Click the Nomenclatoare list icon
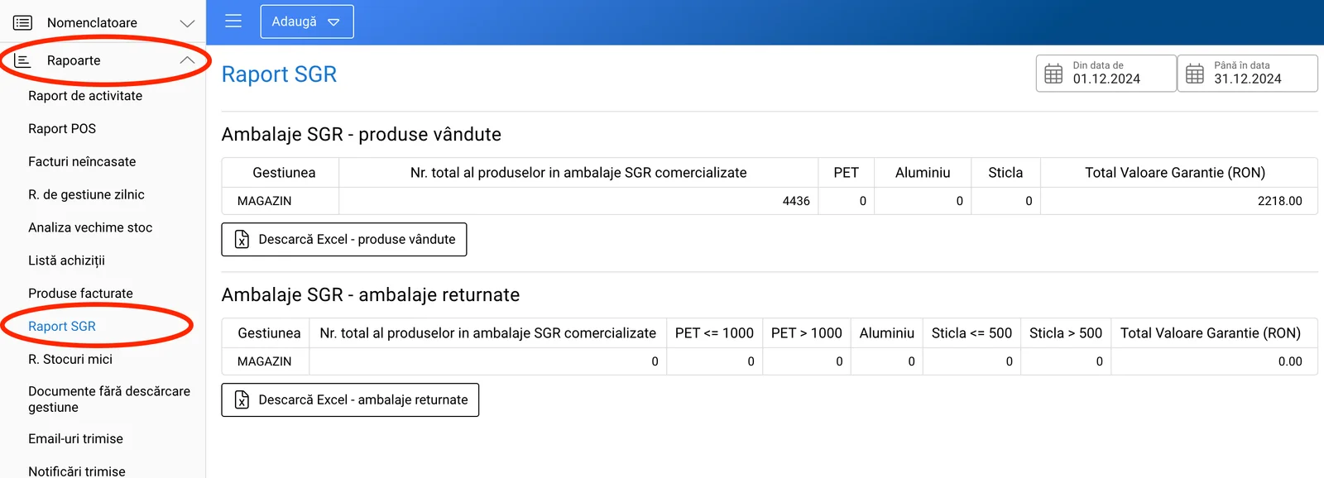 pyautogui.click(x=22, y=22)
